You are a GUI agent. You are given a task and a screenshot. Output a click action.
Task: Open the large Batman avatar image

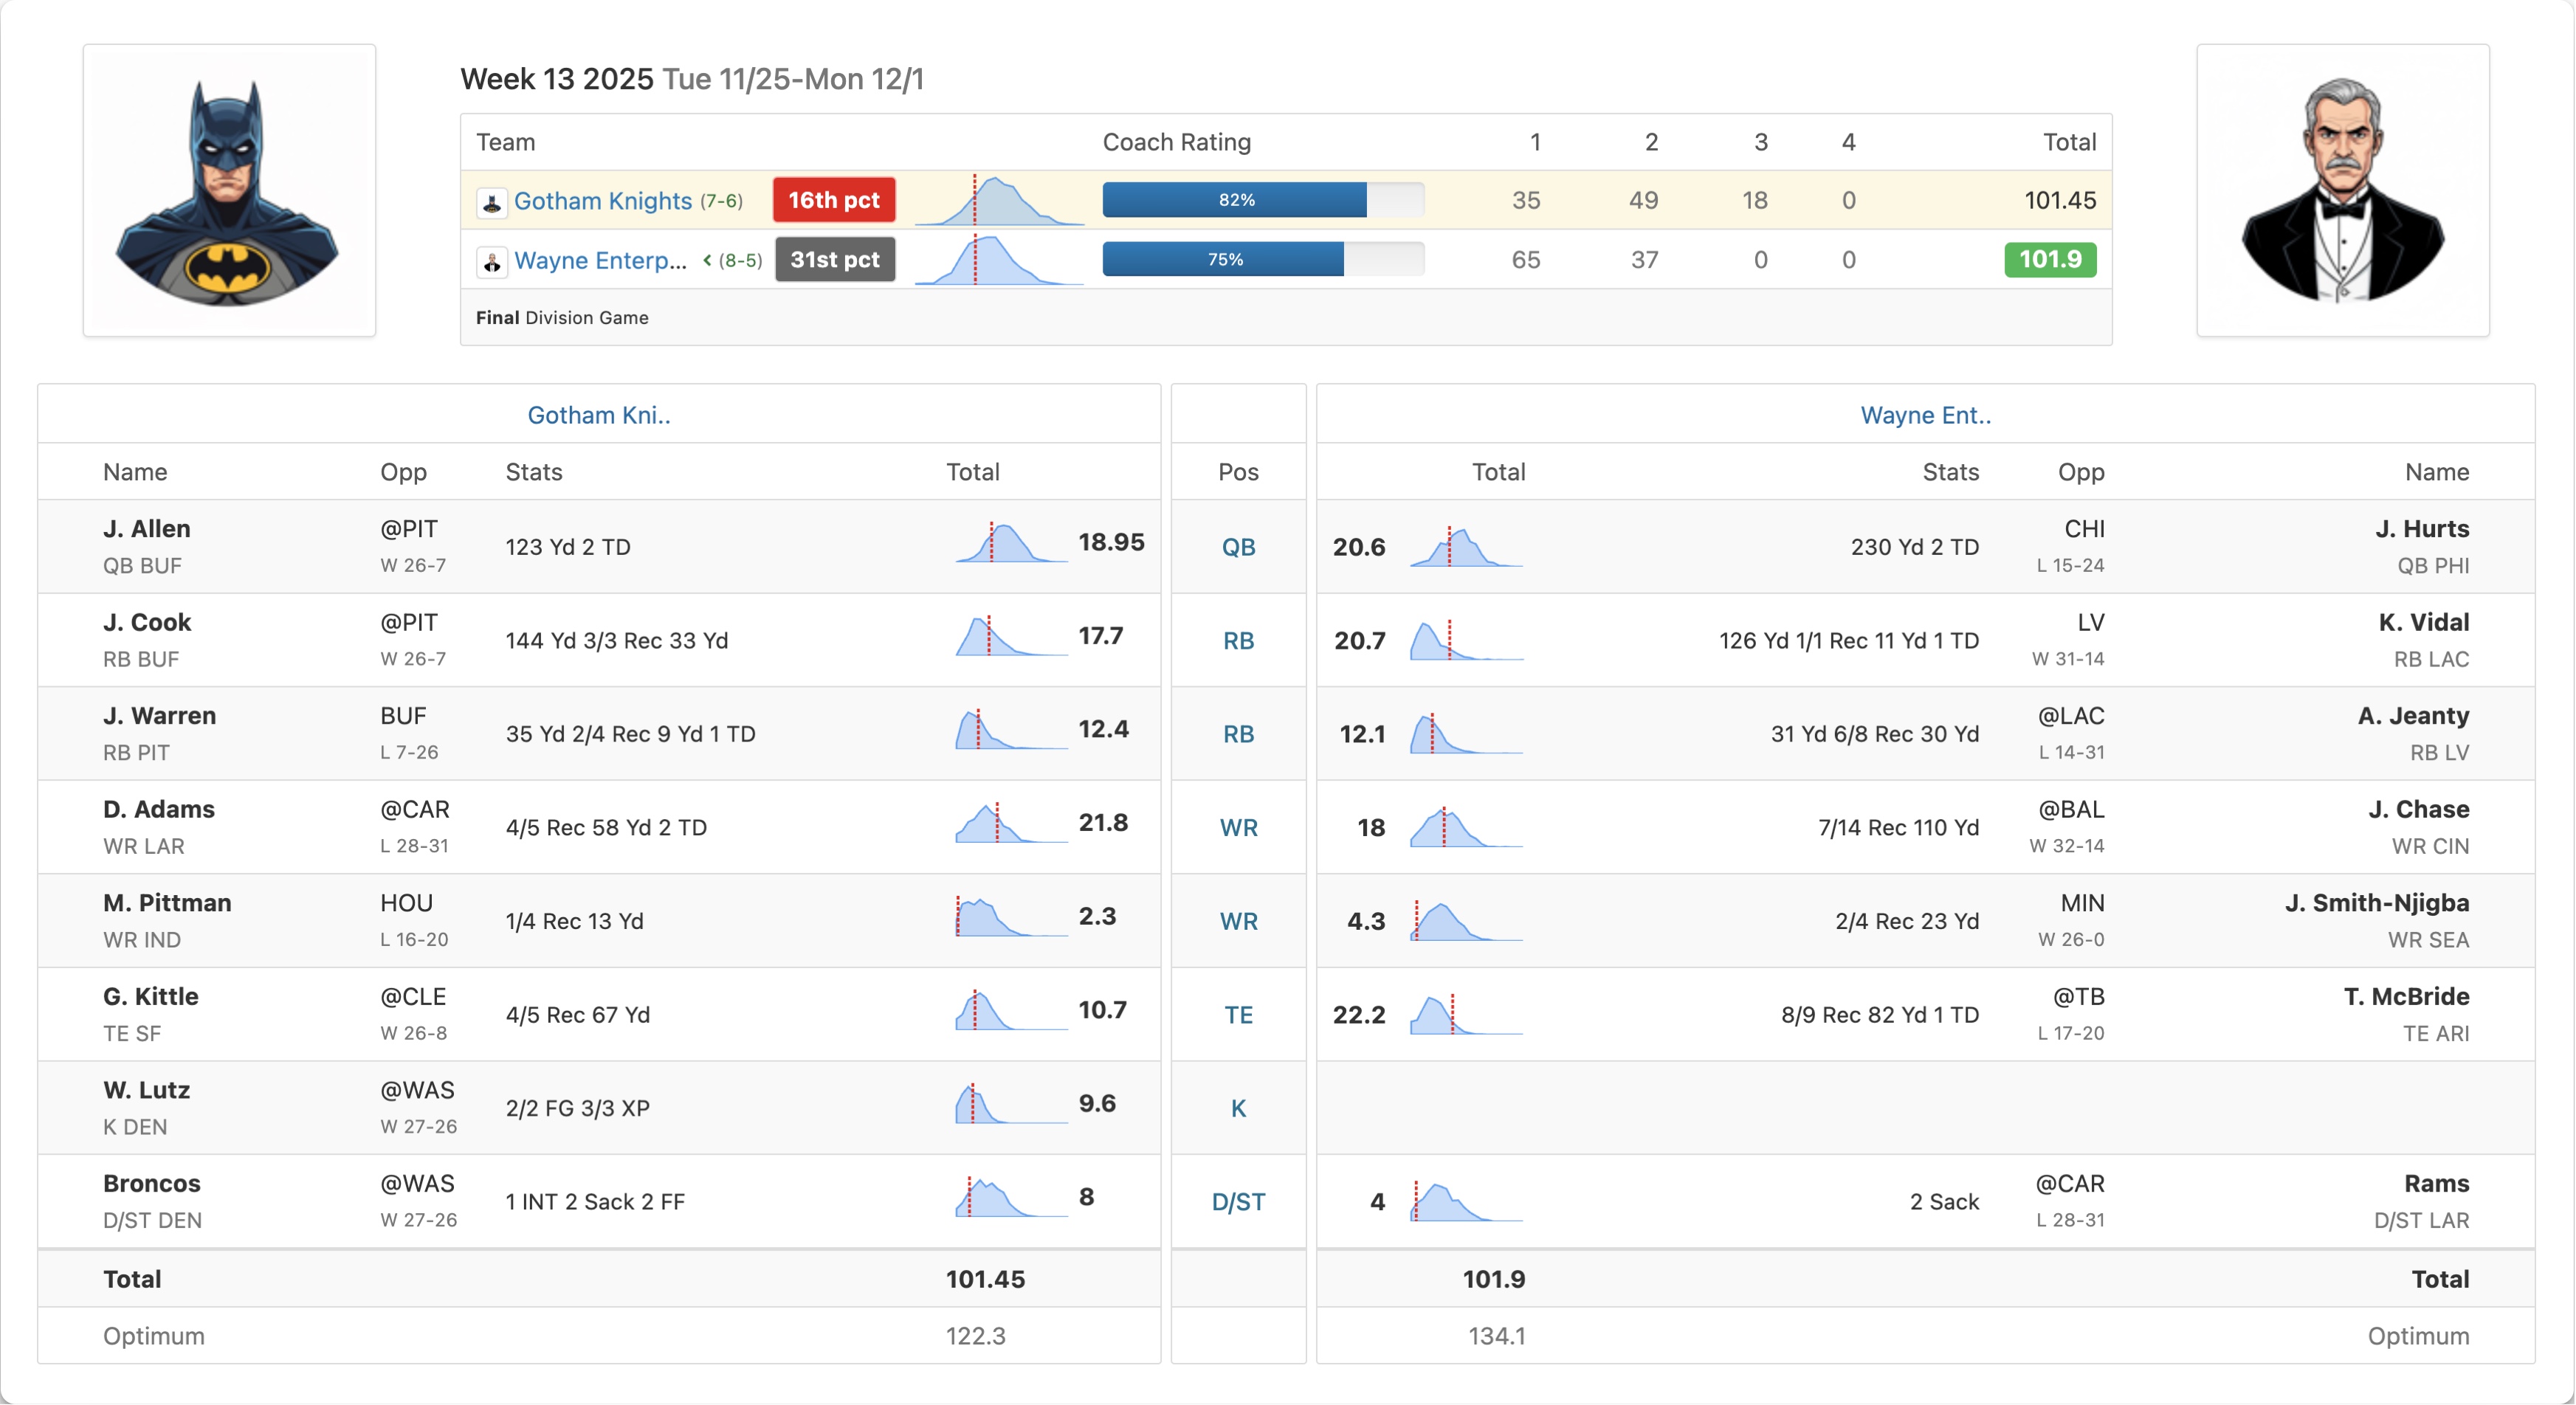tap(229, 190)
